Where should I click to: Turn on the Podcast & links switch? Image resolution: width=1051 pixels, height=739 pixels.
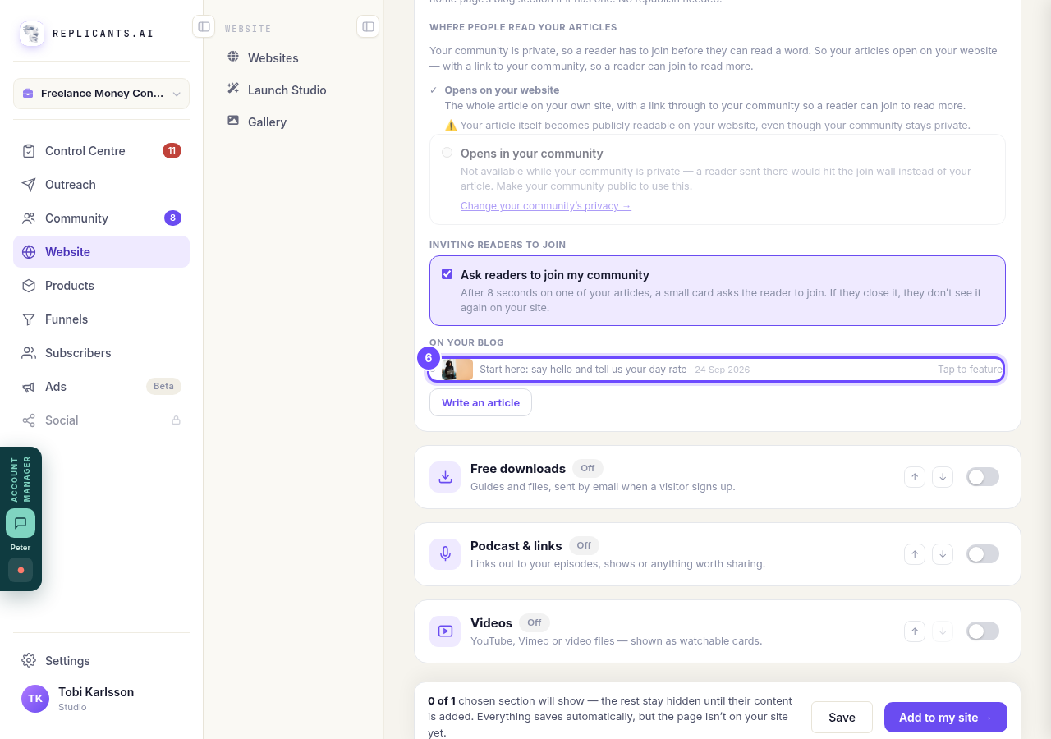tap(983, 554)
